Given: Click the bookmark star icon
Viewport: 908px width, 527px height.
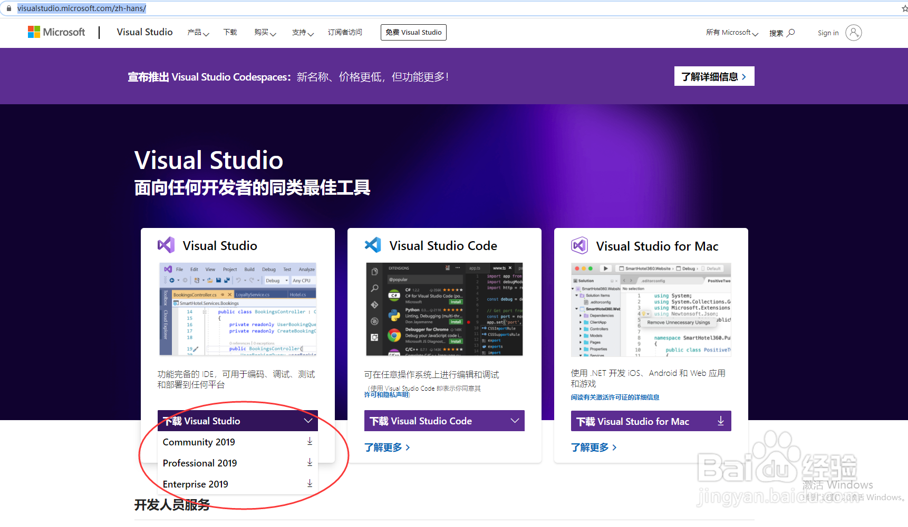Looking at the screenshot, I should [x=904, y=8].
